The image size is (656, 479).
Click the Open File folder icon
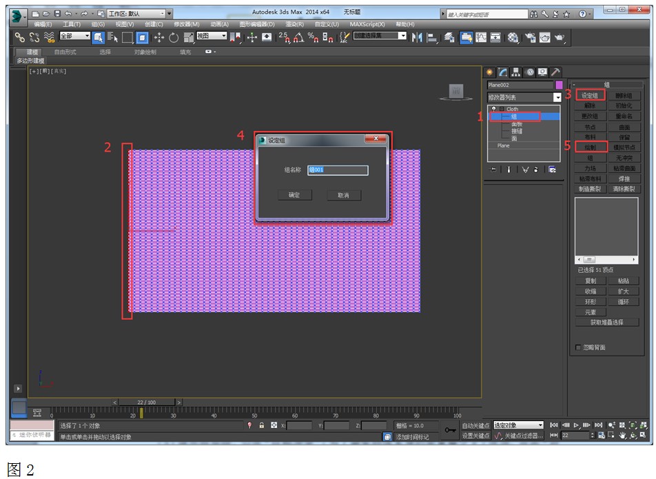pos(46,14)
